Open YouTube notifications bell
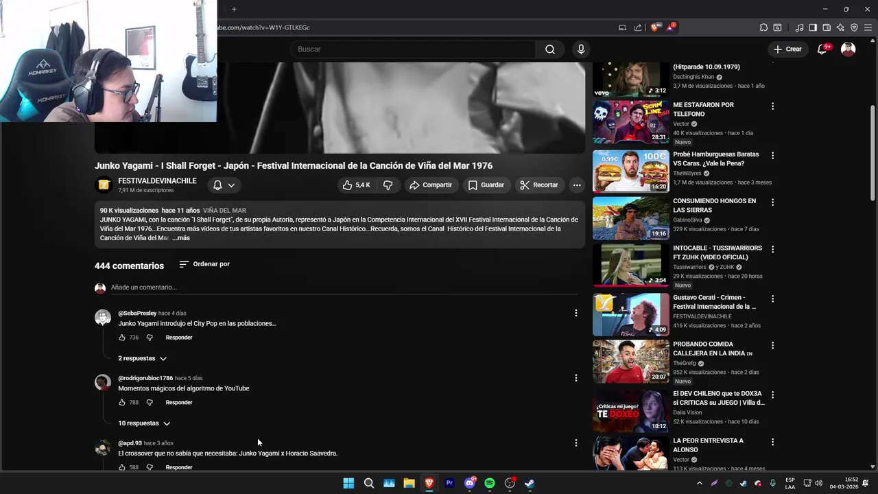 (x=822, y=49)
